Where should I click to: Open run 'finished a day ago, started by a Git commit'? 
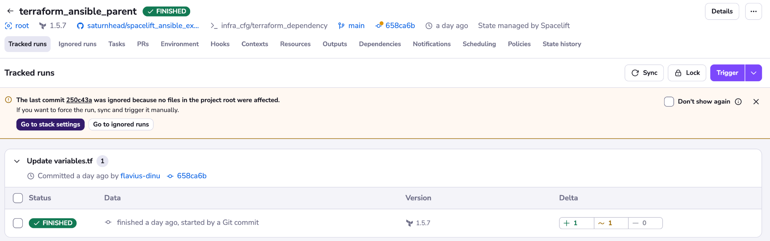[x=188, y=223]
